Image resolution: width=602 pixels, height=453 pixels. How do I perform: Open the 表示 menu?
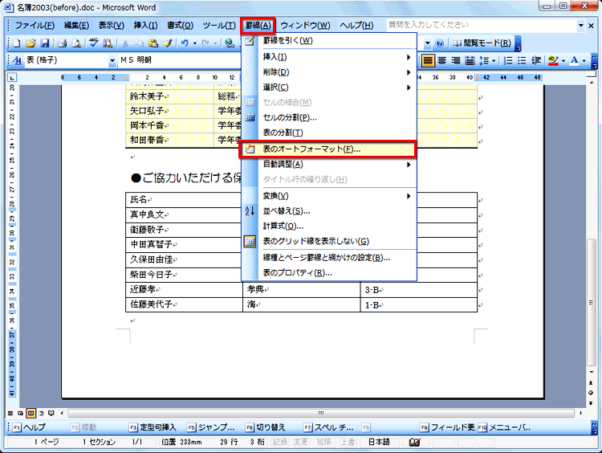[x=112, y=26]
